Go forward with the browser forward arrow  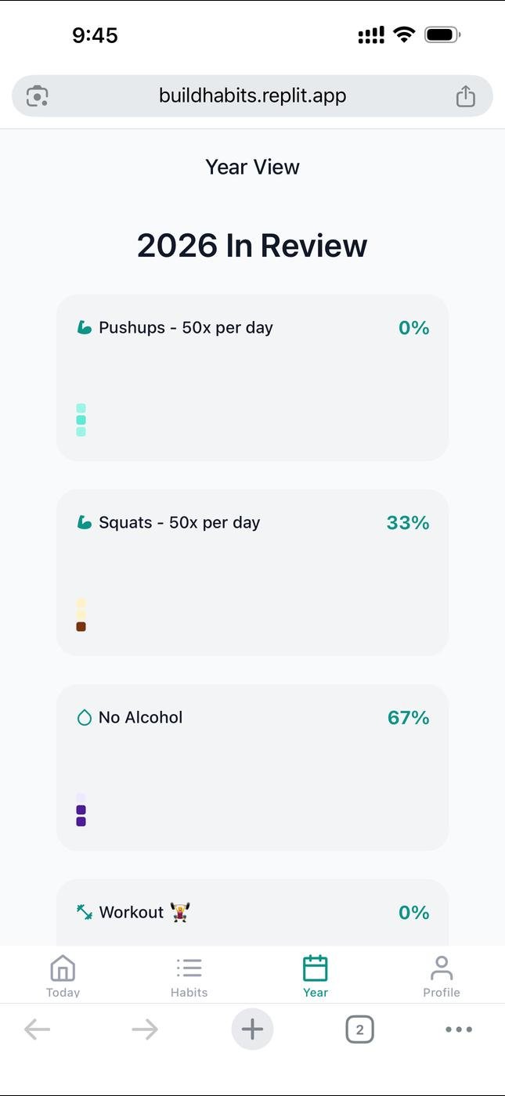145,1029
